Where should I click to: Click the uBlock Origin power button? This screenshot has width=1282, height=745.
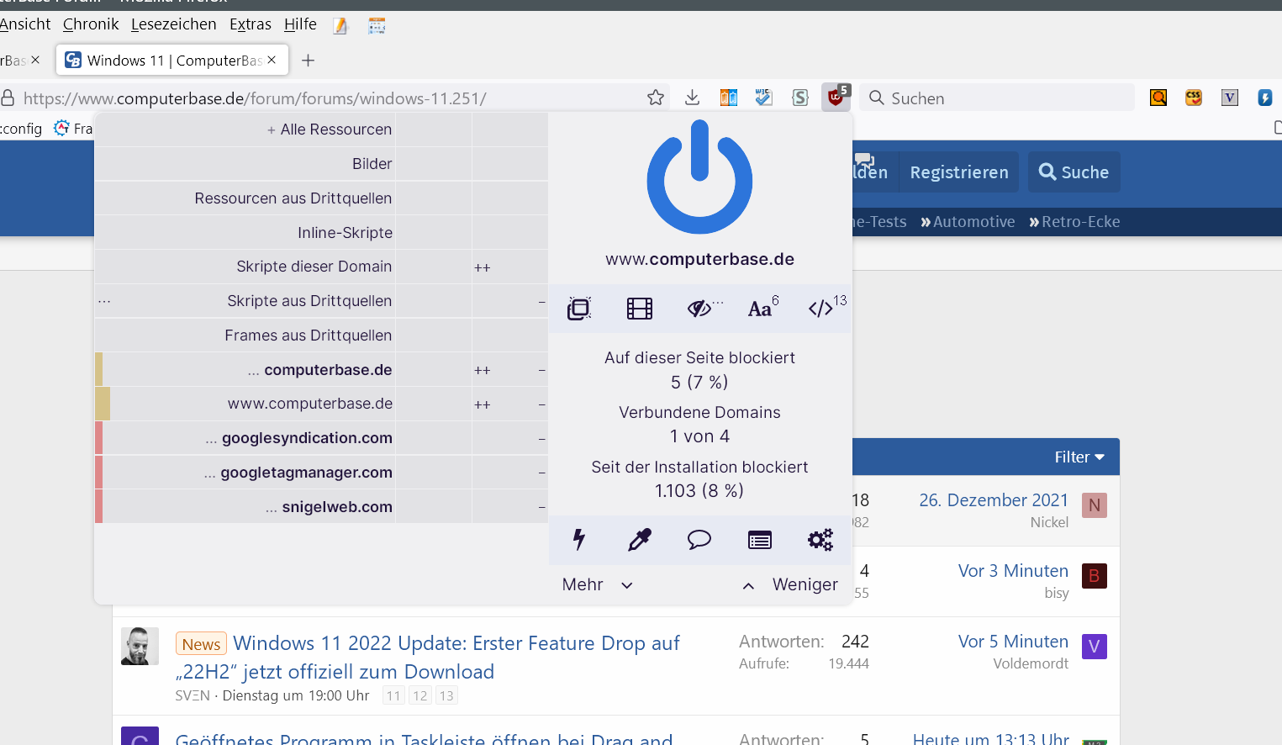point(699,178)
